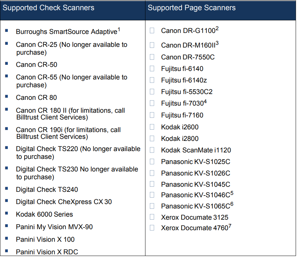The width and height of the screenshot is (297, 257).
Task: Open footnote 5 beside Panasonic KV-S1046C
Action: 232,193
